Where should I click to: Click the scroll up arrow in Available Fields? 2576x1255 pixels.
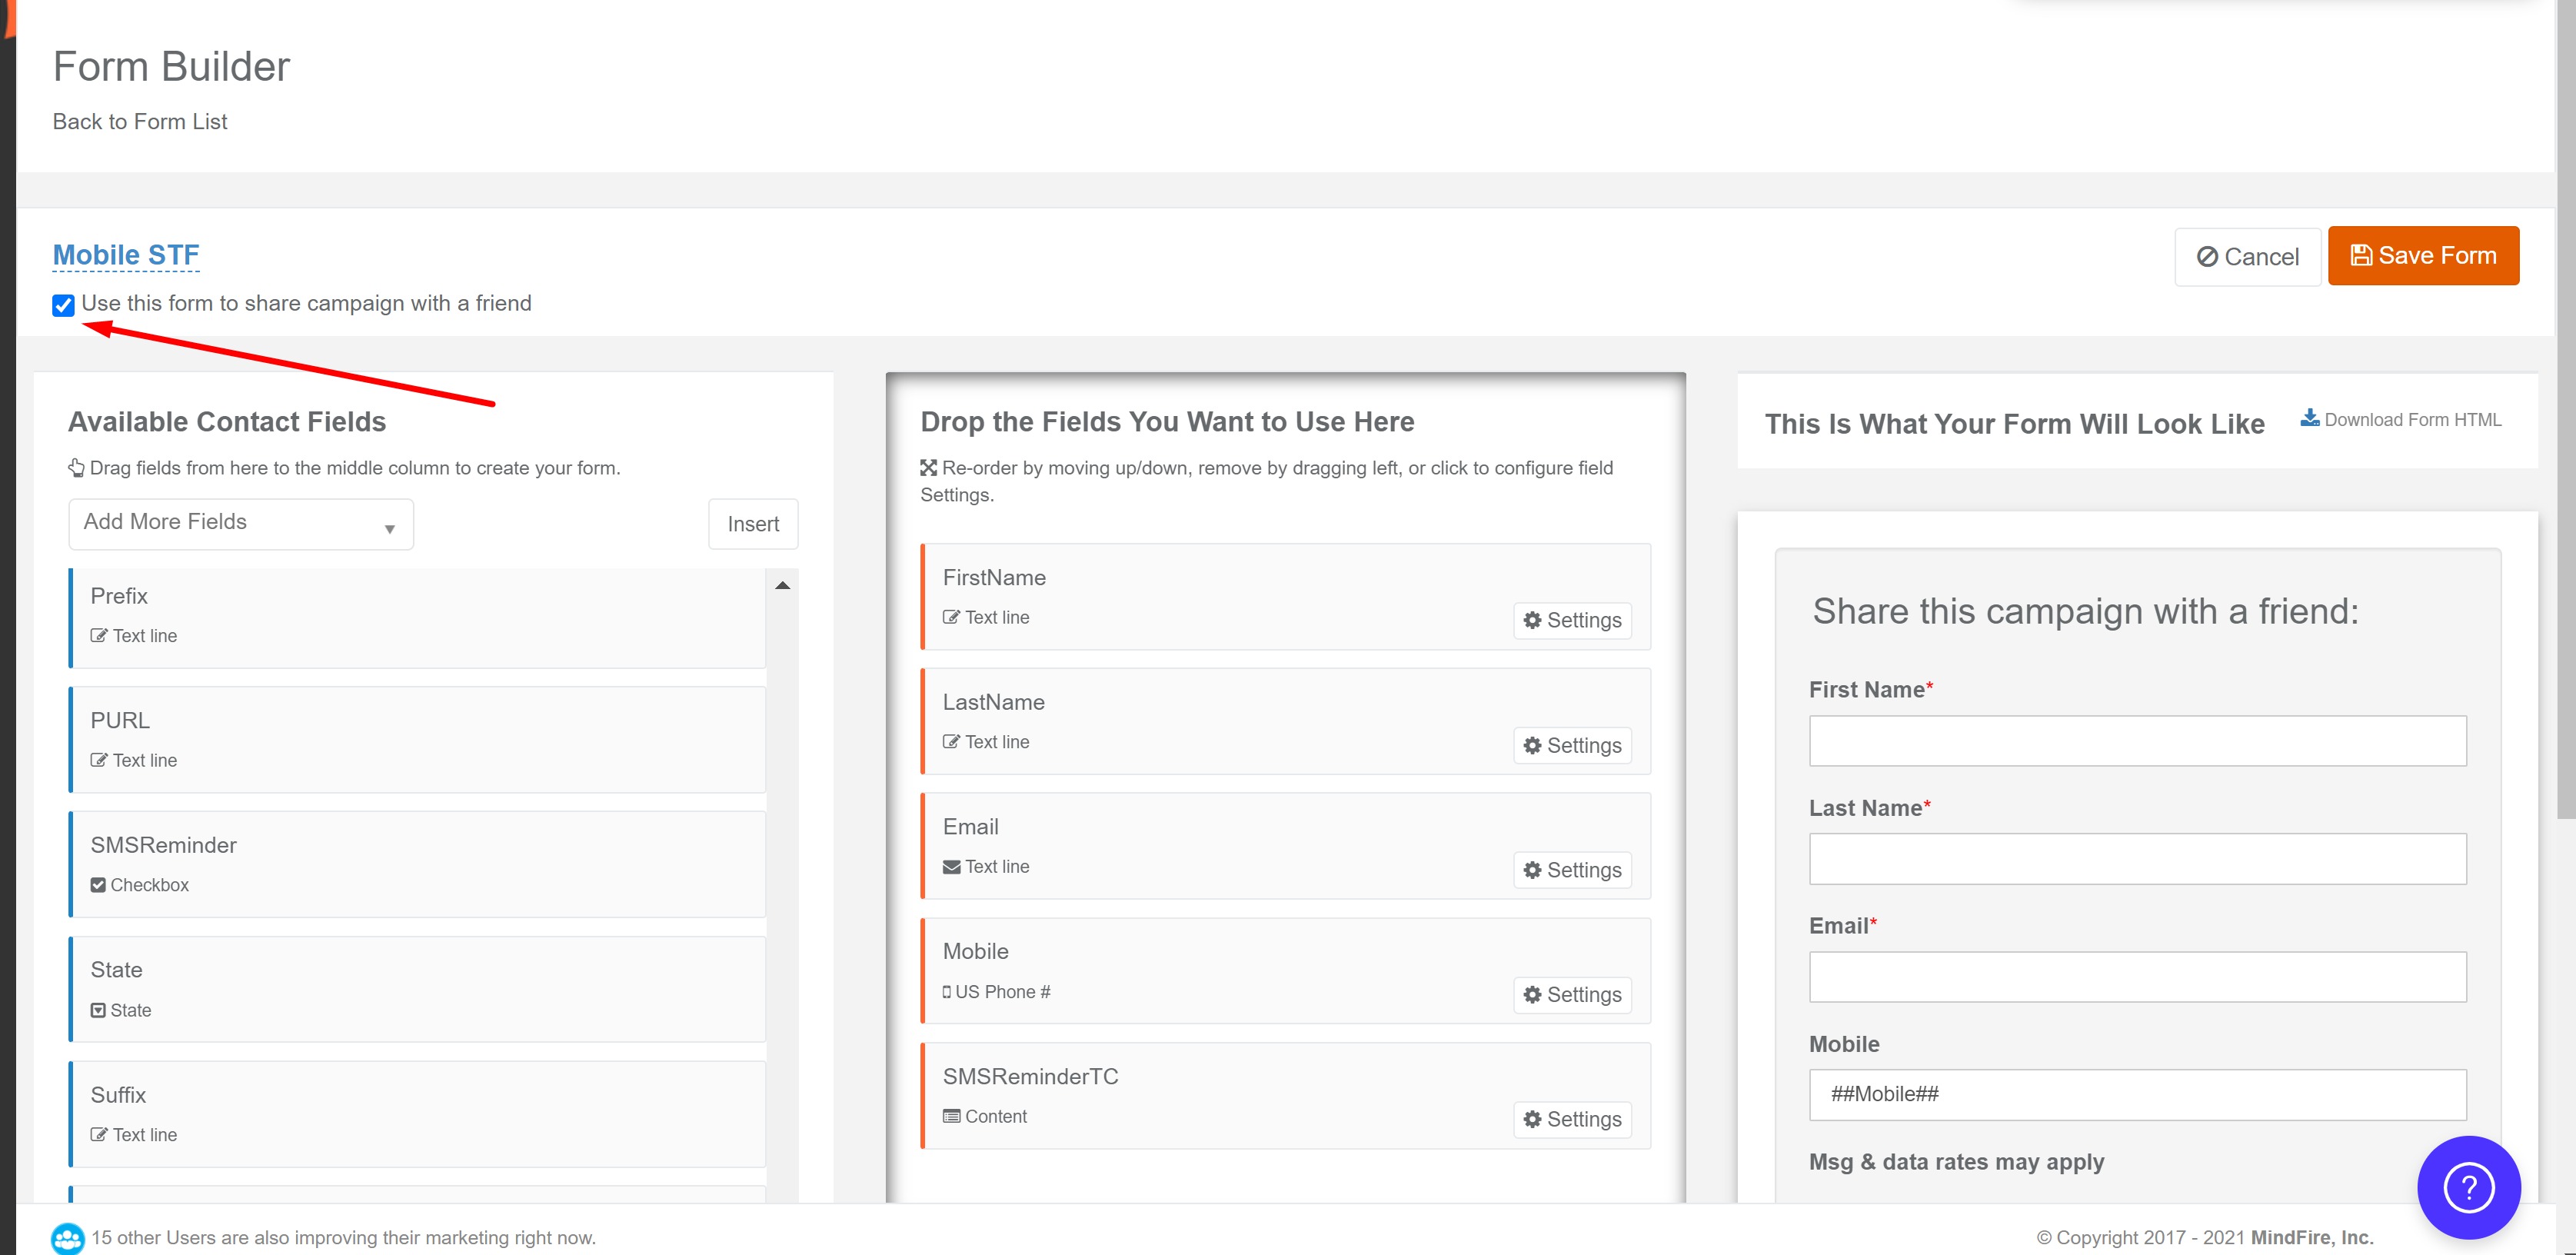point(782,585)
